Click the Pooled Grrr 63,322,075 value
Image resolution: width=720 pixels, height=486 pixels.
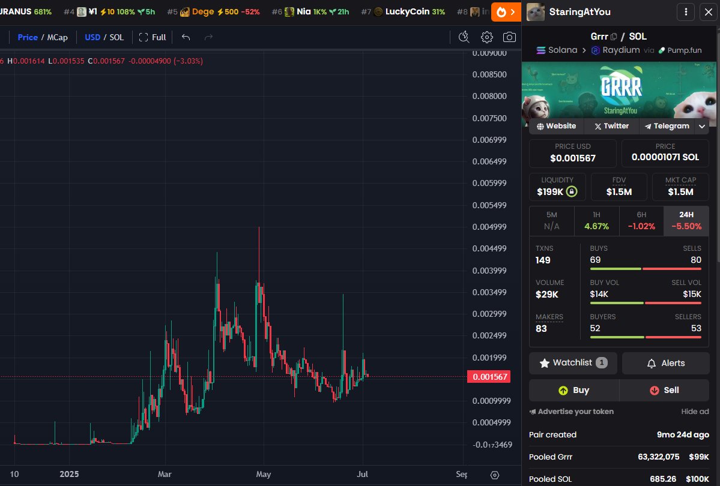659,457
